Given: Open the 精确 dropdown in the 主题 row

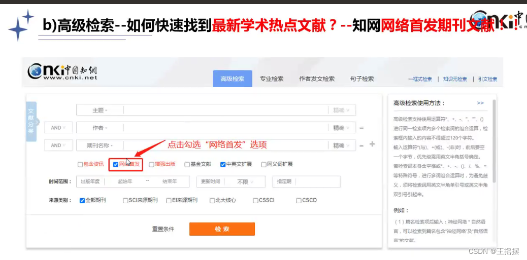Looking at the screenshot, I should [342, 110].
